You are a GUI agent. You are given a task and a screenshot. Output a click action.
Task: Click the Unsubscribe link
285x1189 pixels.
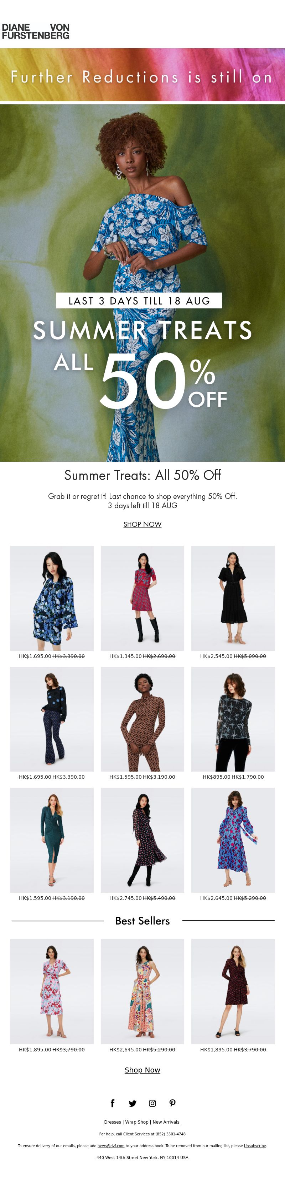[x=255, y=1146]
